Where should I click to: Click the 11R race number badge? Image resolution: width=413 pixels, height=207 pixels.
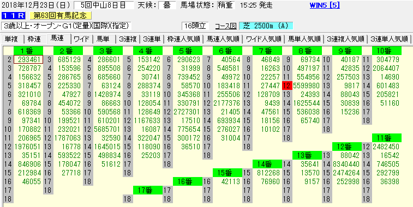point(14,15)
